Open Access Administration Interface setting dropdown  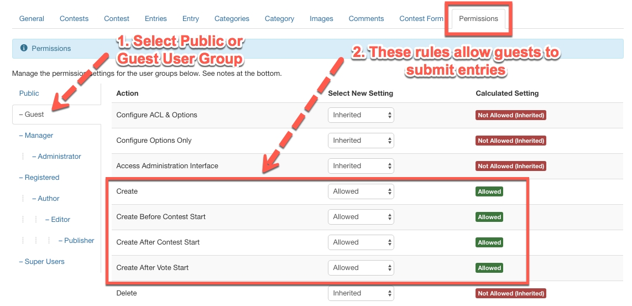coord(361,166)
